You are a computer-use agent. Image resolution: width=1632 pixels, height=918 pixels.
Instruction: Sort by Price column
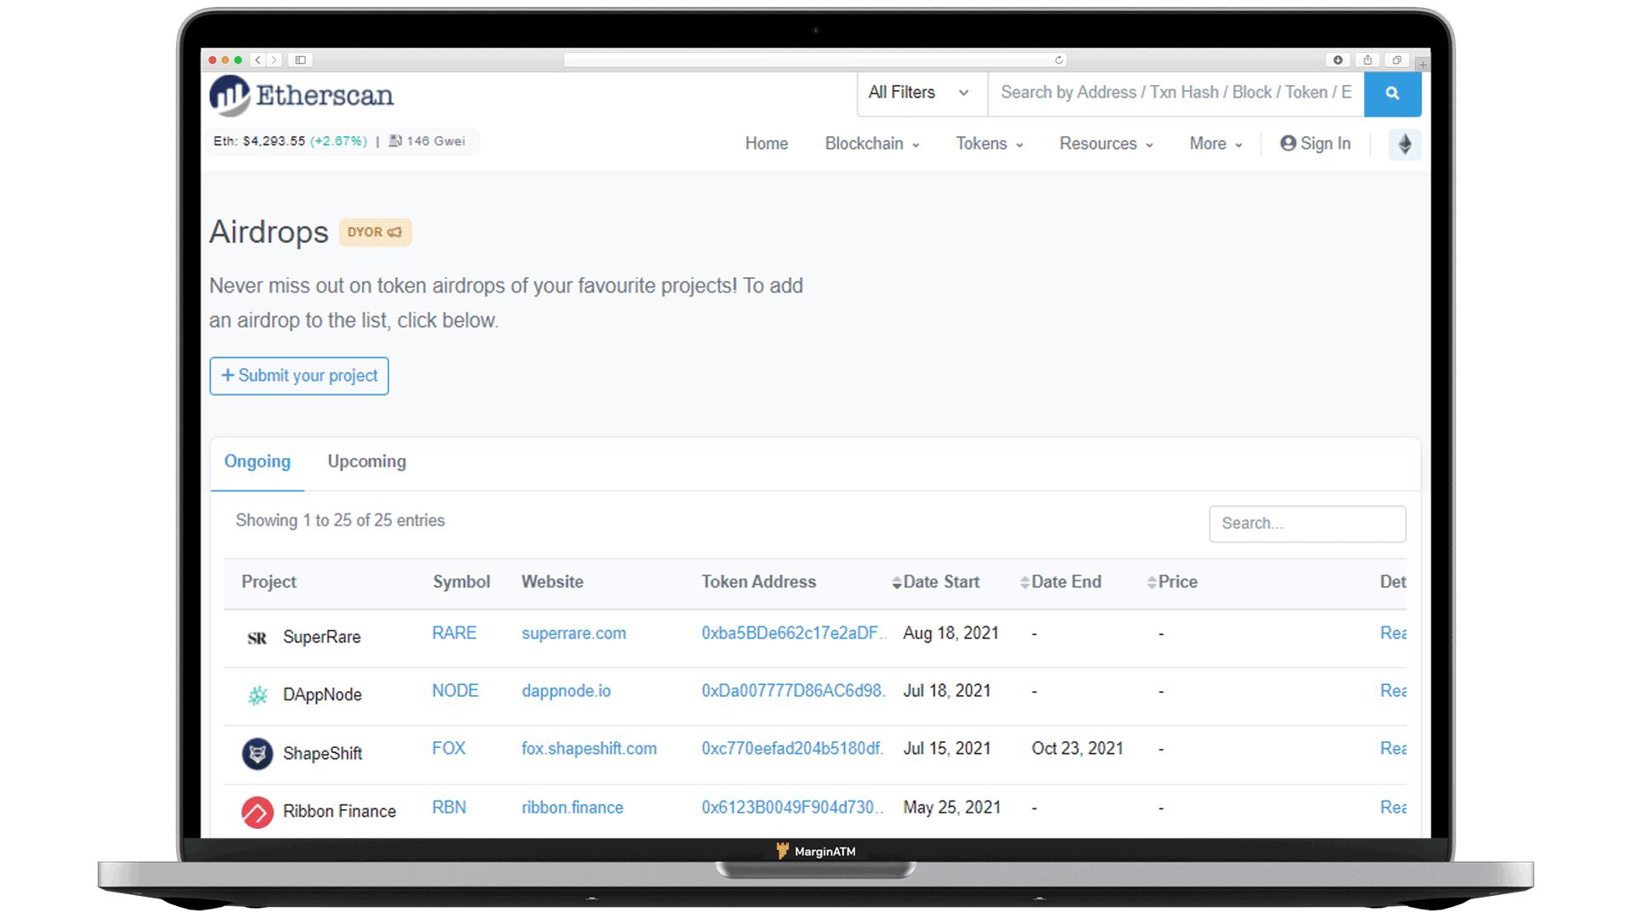[1172, 582]
